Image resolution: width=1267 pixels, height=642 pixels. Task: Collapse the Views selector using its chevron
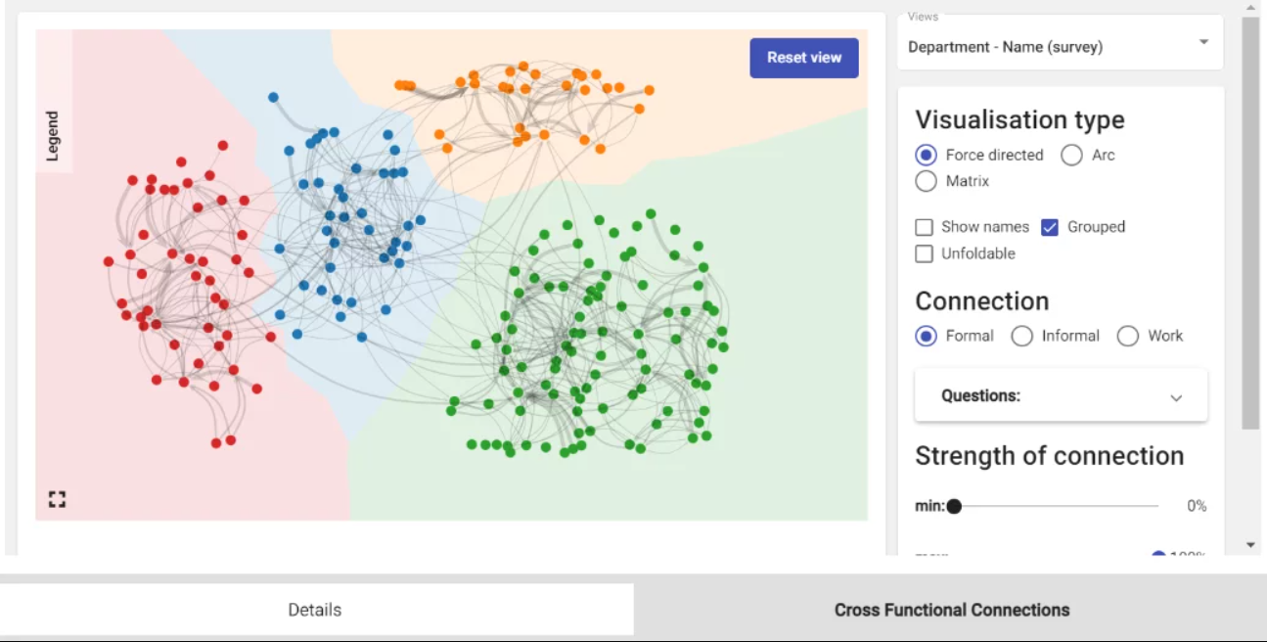[x=1202, y=42]
